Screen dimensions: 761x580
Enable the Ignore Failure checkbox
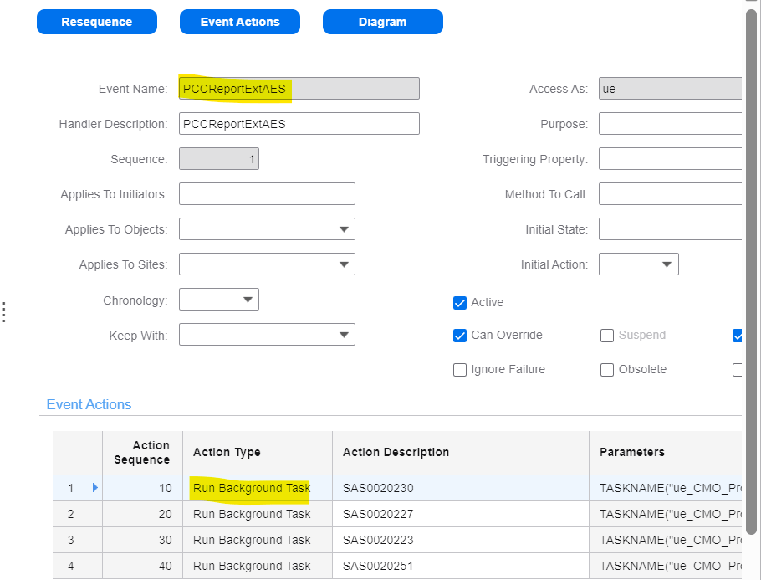[x=460, y=370]
